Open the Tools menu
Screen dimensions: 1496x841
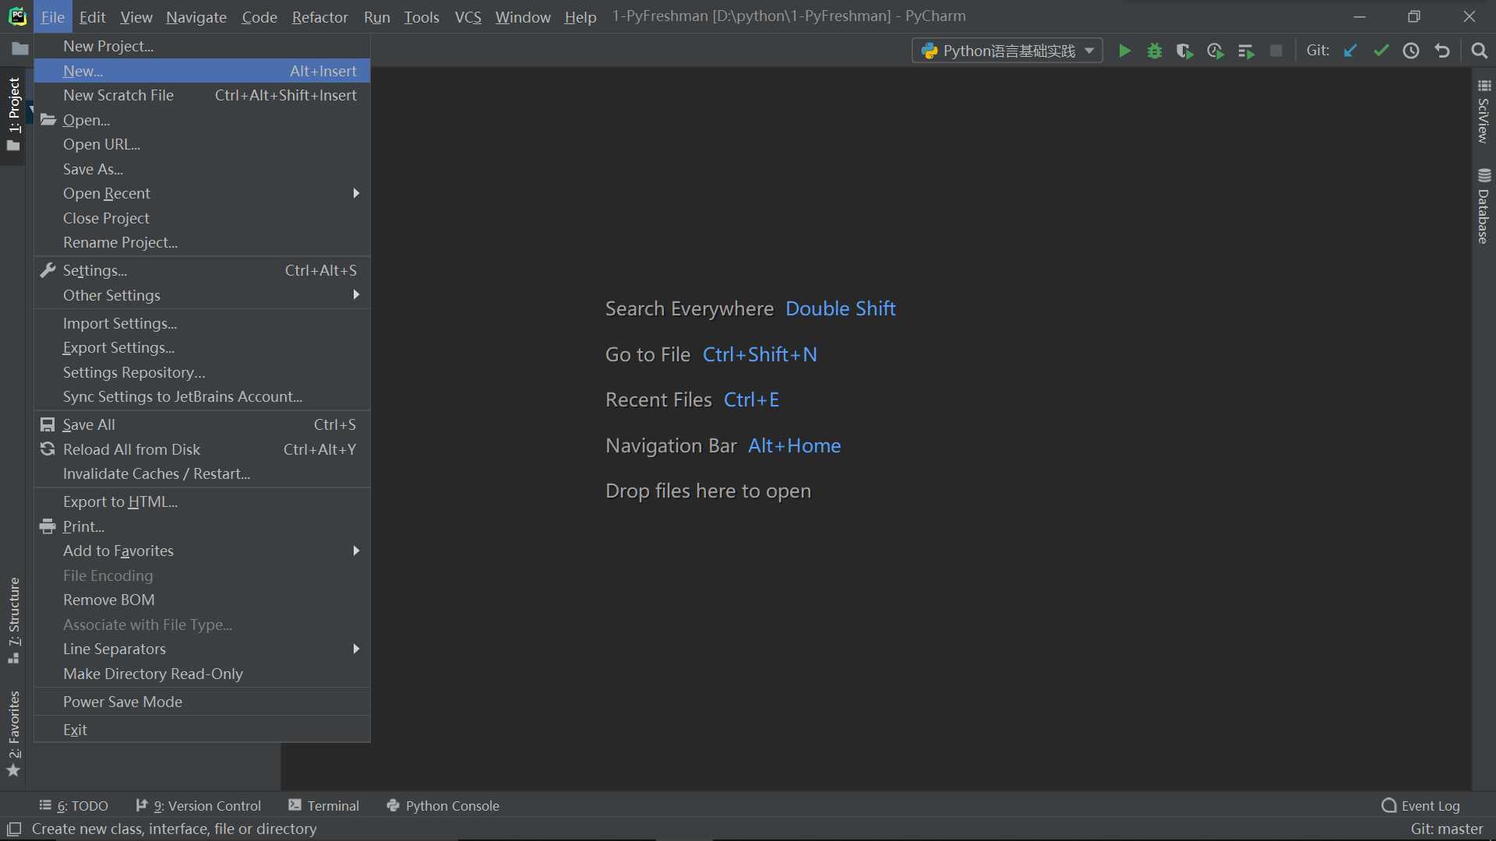point(422,16)
